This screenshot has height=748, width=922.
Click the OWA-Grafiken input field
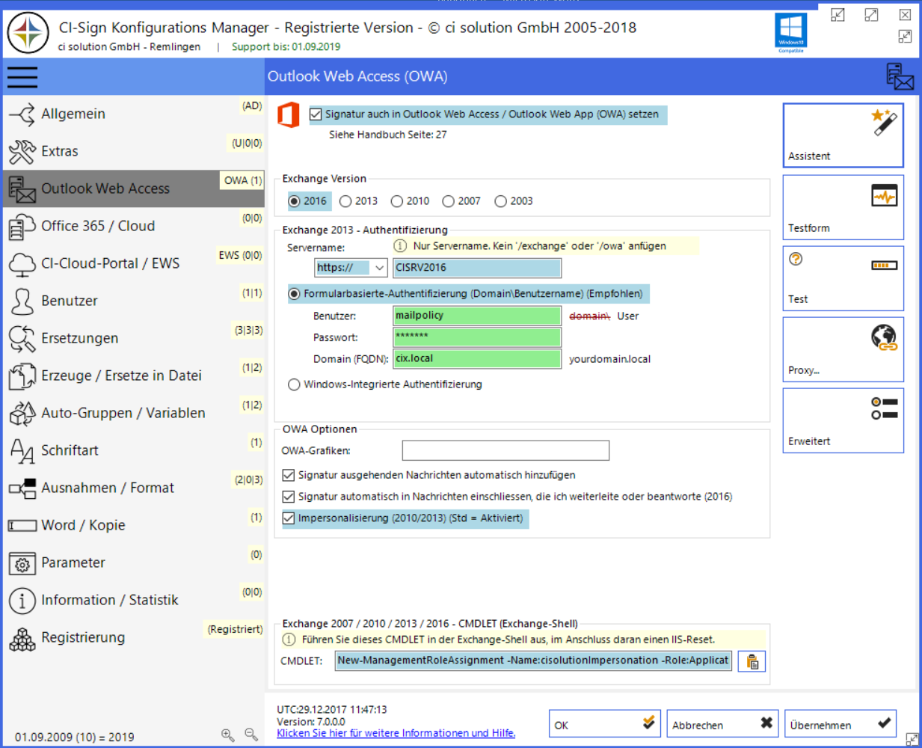click(x=505, y=450)
